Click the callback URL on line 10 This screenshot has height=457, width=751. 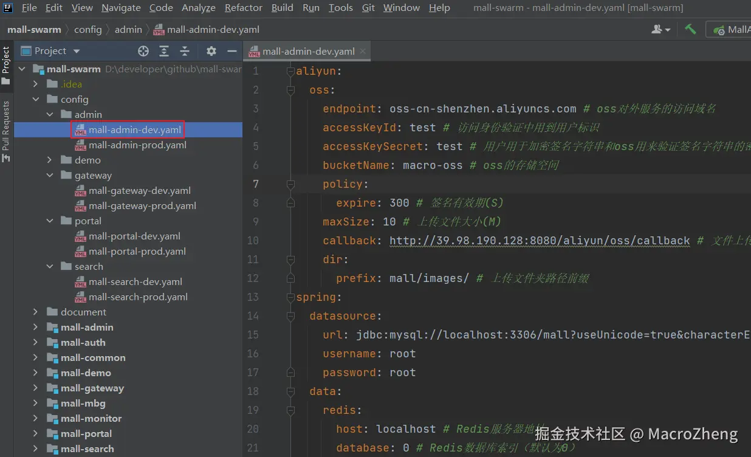[x=539, y=241]
